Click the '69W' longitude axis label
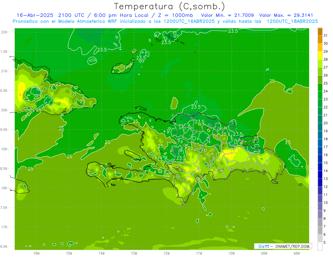Screen dimensions: 333x257 264,253
